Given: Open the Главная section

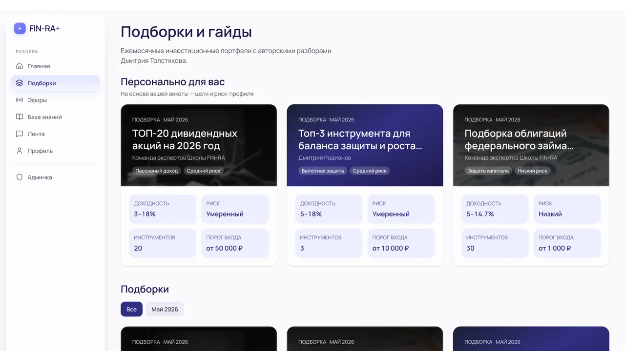Looking at the screenshot, I should click(x=55, y=66).
